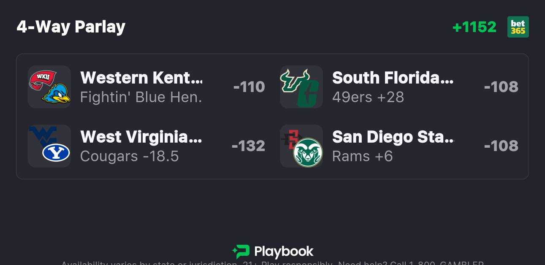Click the 4-Way Parlay heading
The height and width of the screenshot is (265, 545).
pyautogui.click(x=71, y=27)
